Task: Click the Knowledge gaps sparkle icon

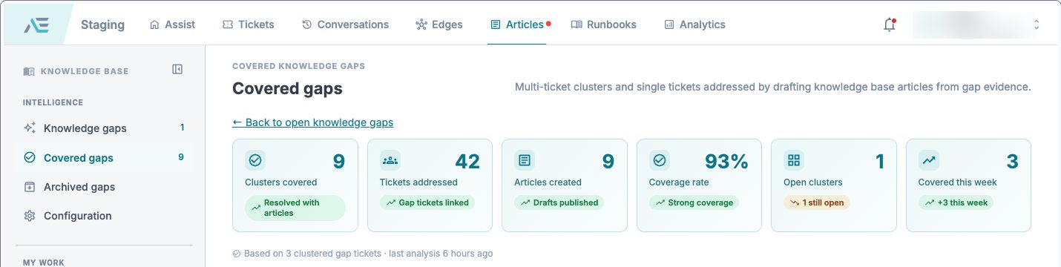Action: coord(30,128)
